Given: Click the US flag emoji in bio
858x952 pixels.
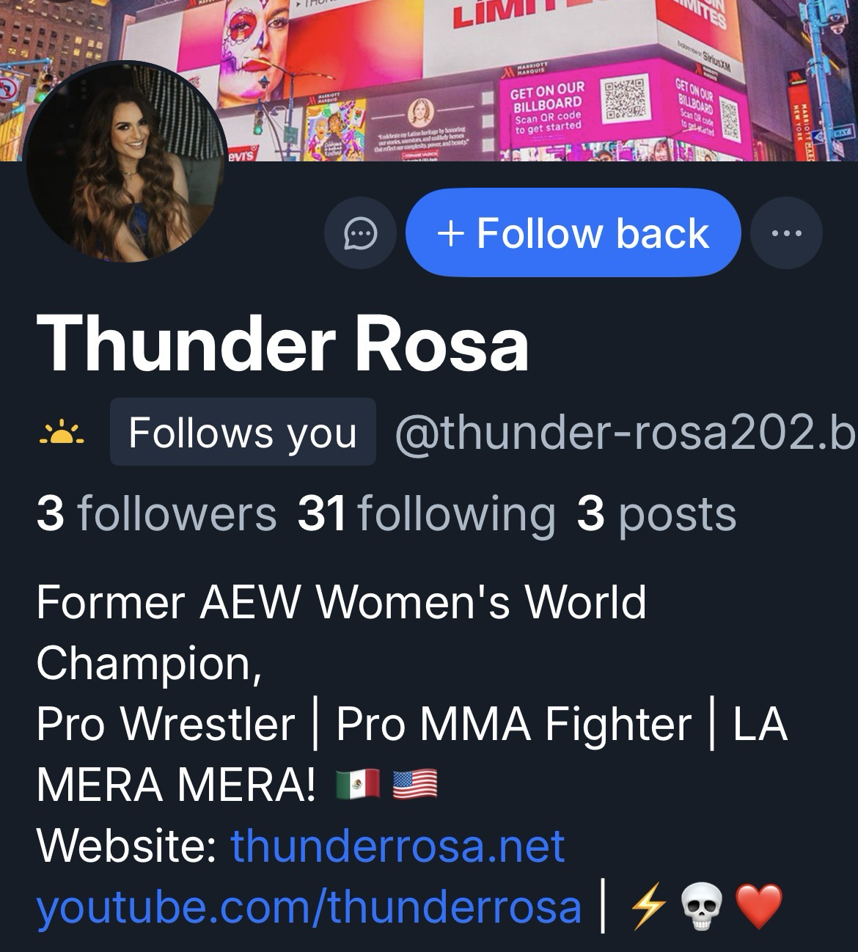Looking at the screenshot, I should click(415, 785).
